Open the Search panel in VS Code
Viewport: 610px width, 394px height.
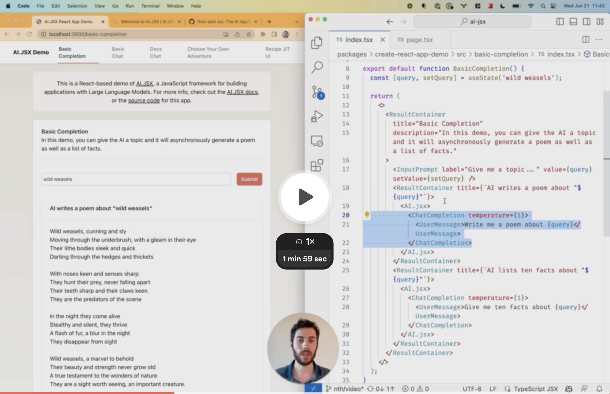point(317,67)
